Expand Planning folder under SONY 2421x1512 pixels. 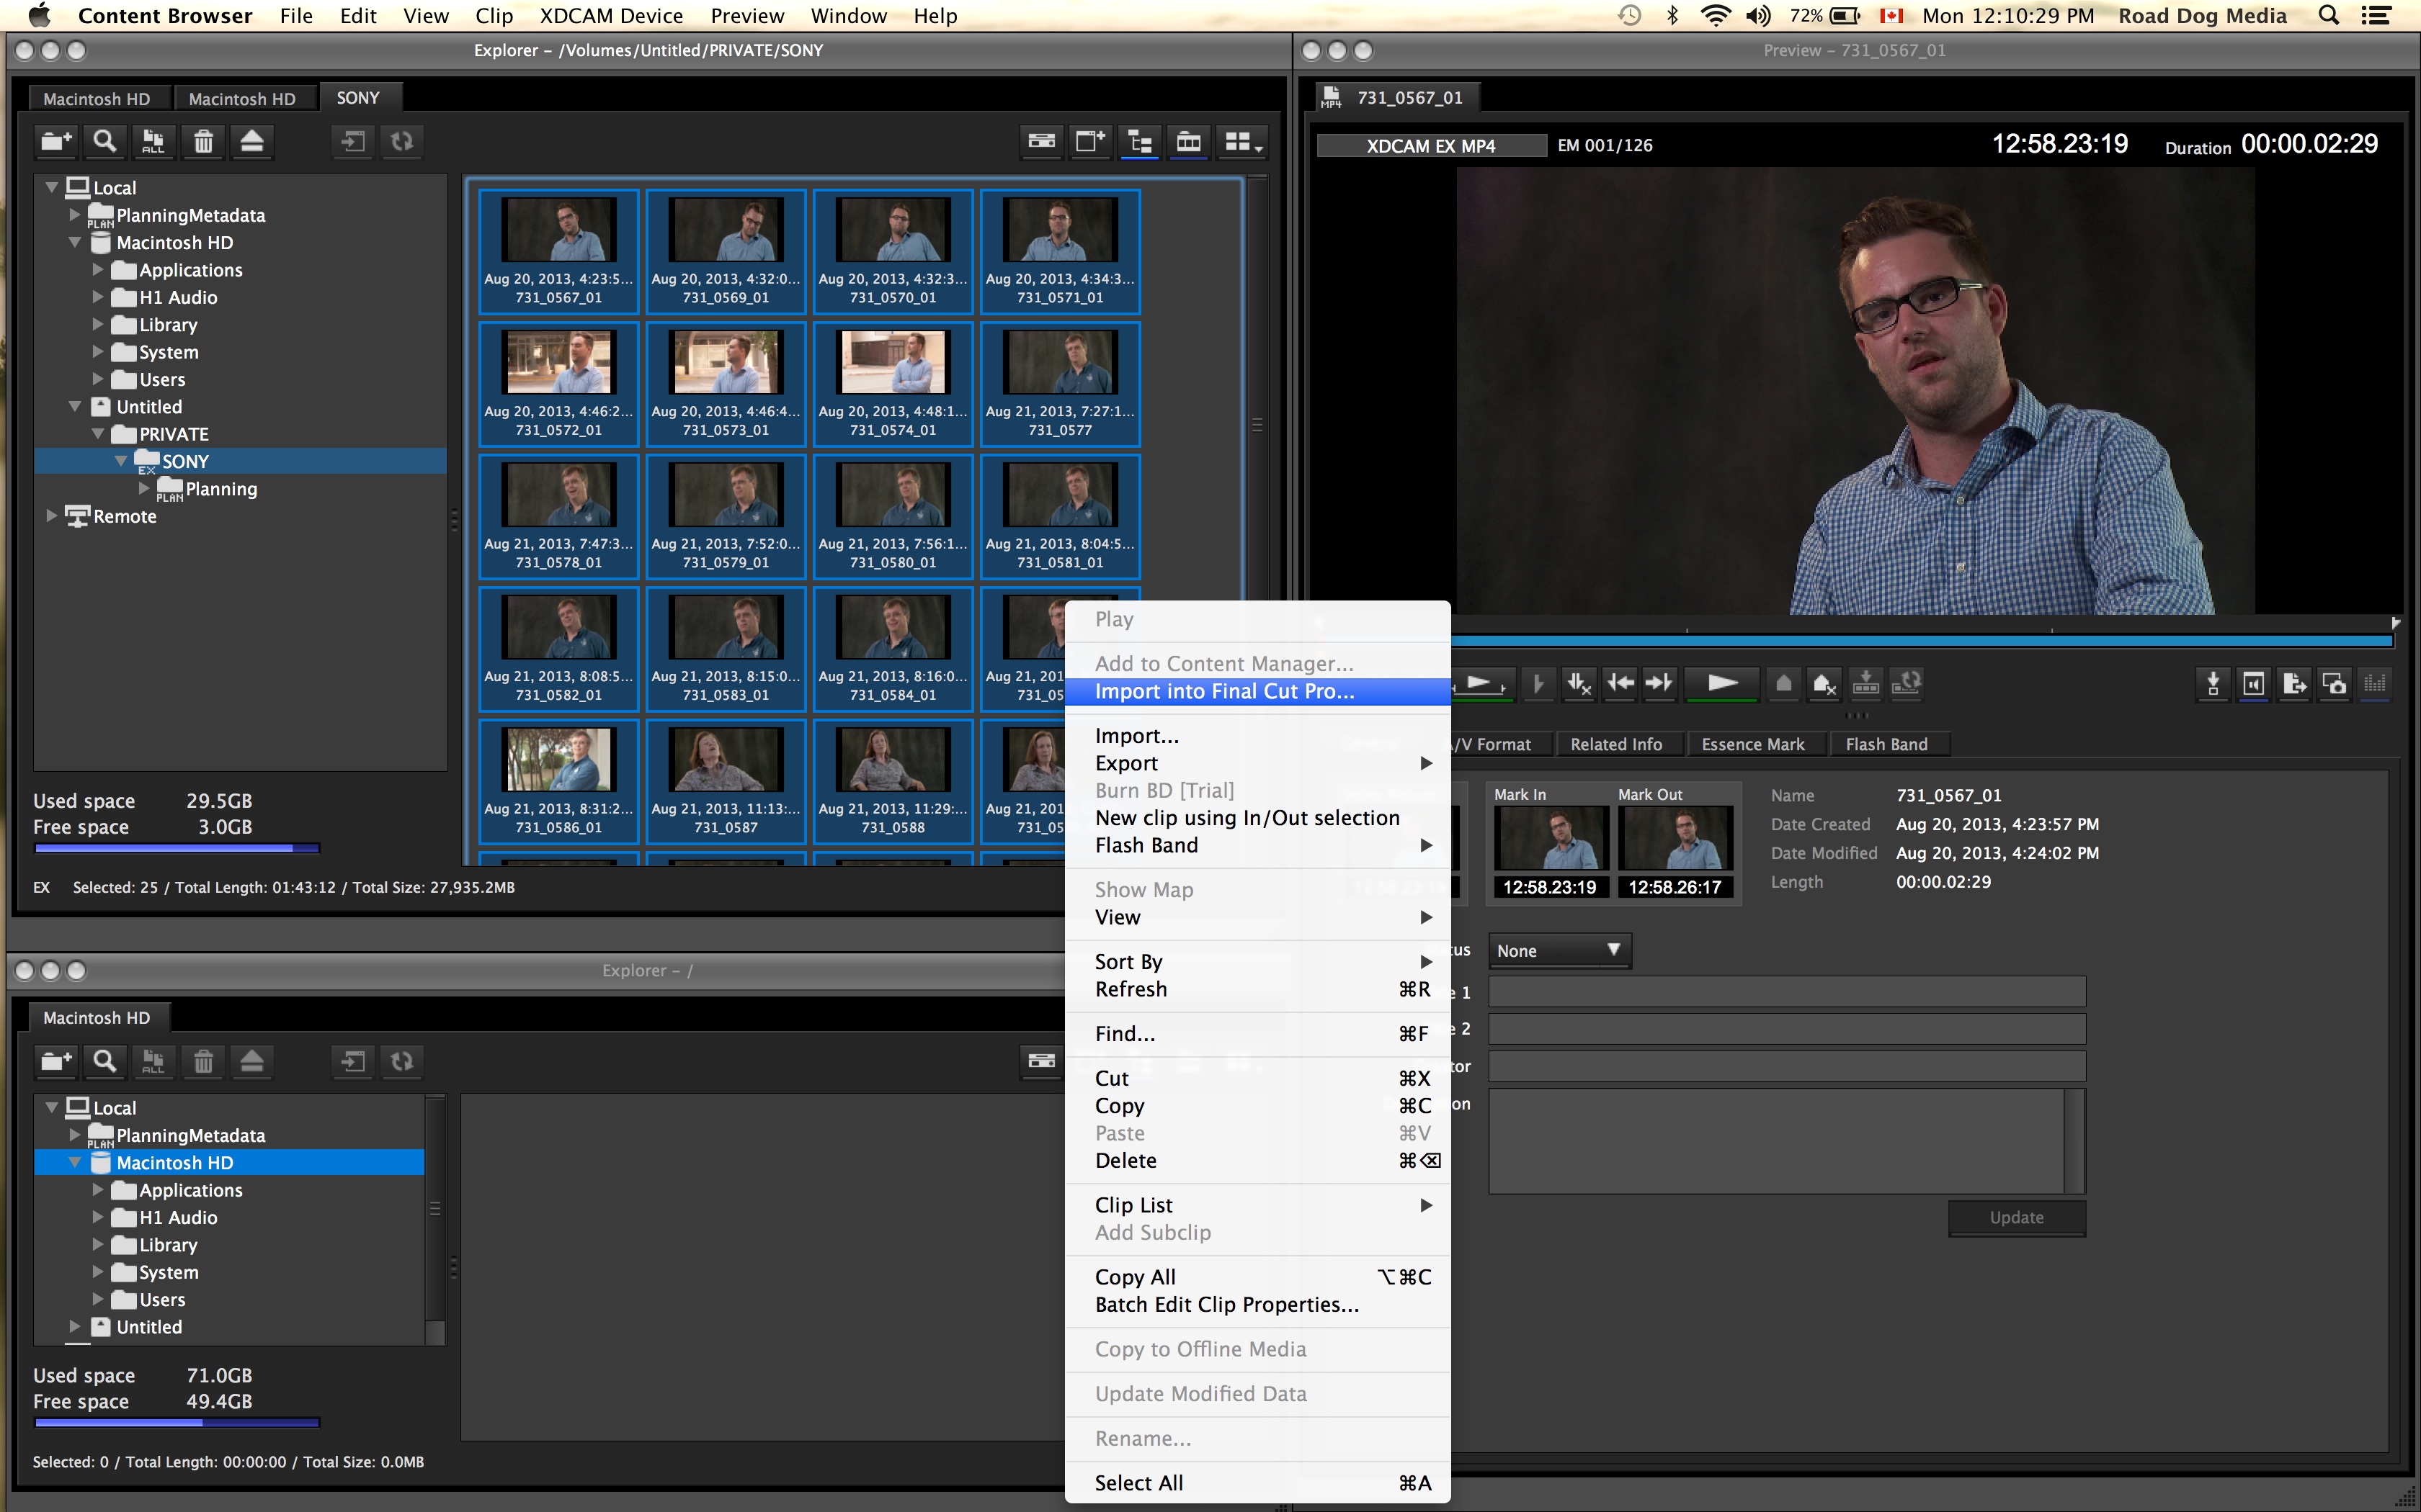click(x=144, y=488)
